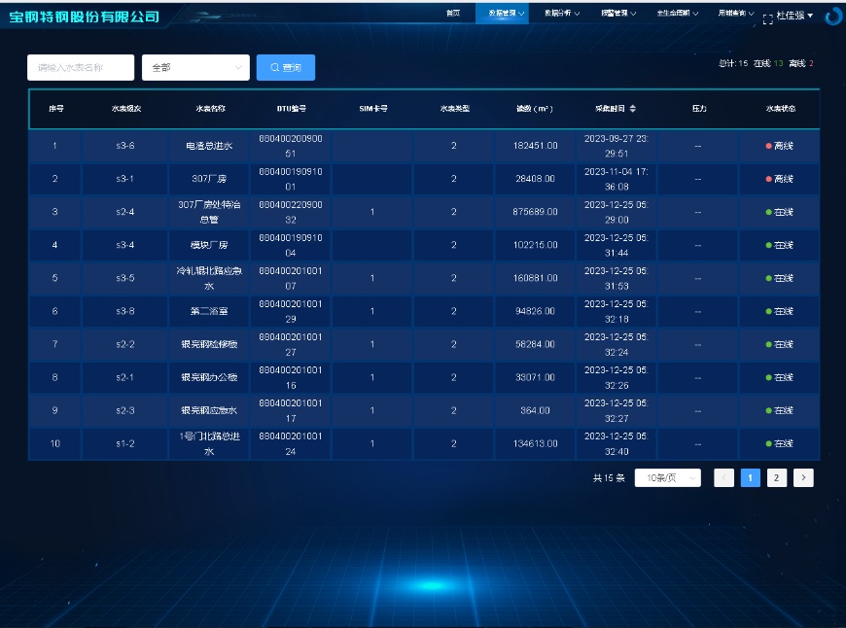Toggle fullscreen with the bracket icon
Screen dimensions: 846x628
(x=768, y=19)
